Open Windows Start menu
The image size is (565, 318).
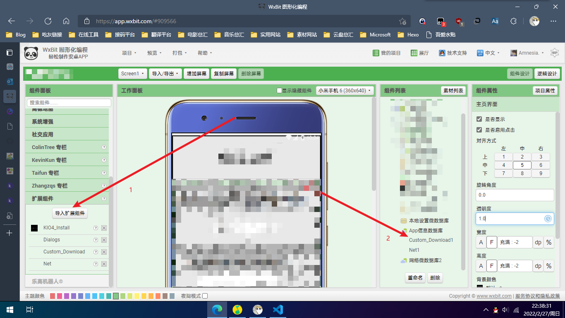[x=10, y=309]
